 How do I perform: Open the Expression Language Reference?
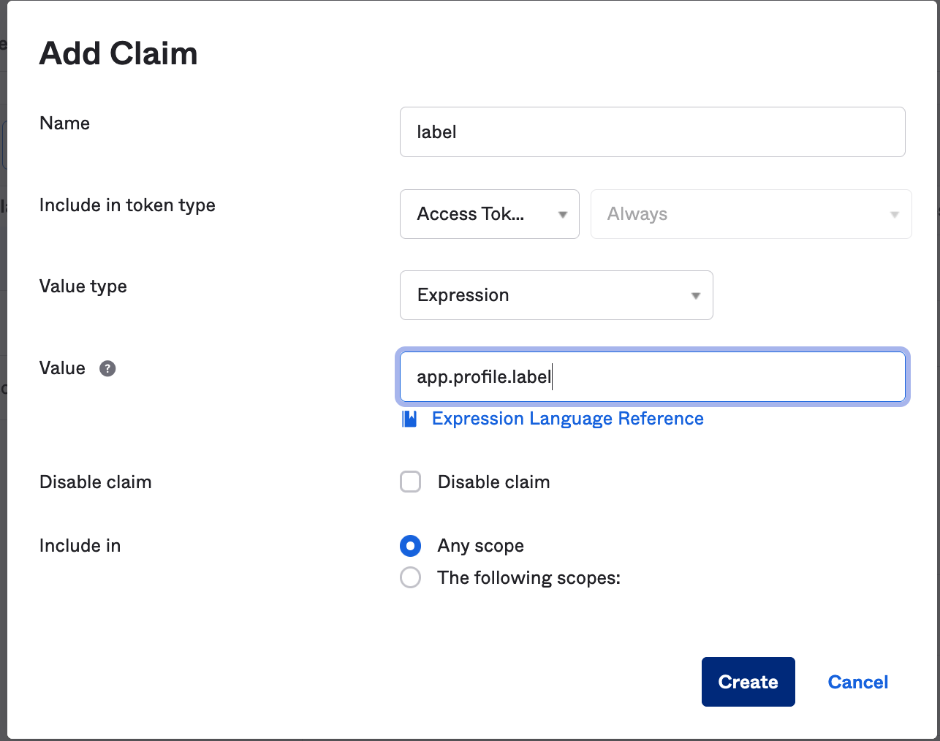567,418
